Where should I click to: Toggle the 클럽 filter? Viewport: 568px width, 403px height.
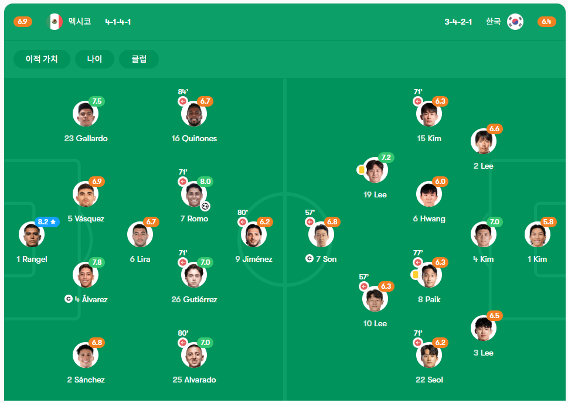coord(139,59)
